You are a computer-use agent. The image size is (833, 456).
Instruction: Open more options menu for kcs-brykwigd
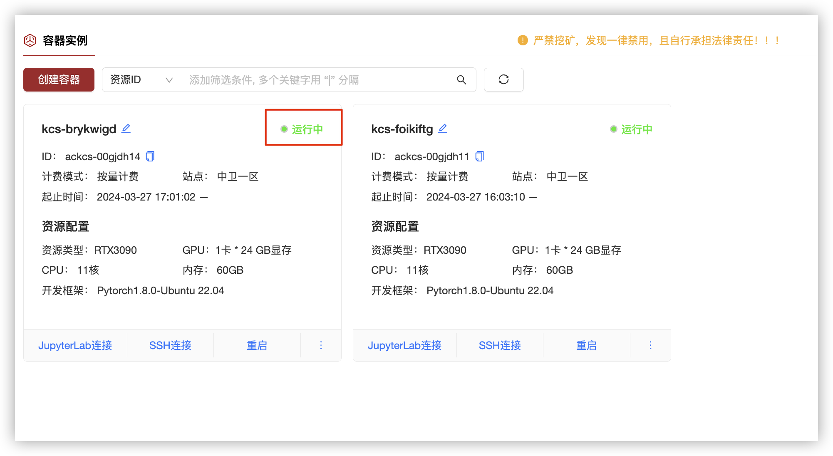321,345
